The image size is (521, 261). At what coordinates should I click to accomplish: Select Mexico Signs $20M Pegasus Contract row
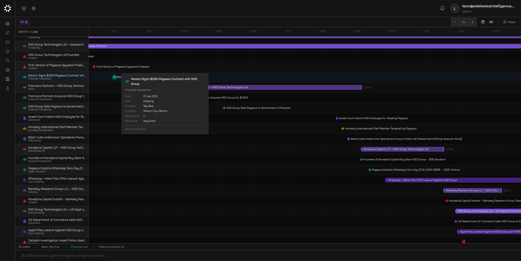click(52, 77)
